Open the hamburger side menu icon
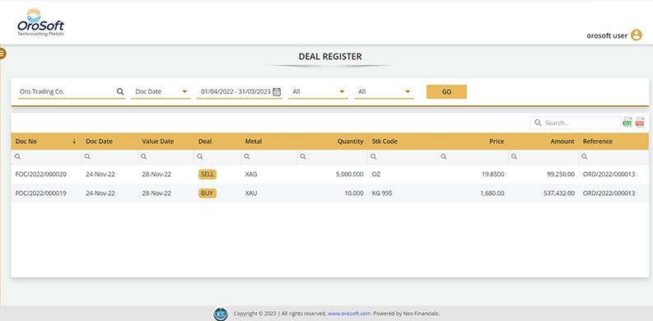Screen dimensions: 653x321 (x=2, y=53)
